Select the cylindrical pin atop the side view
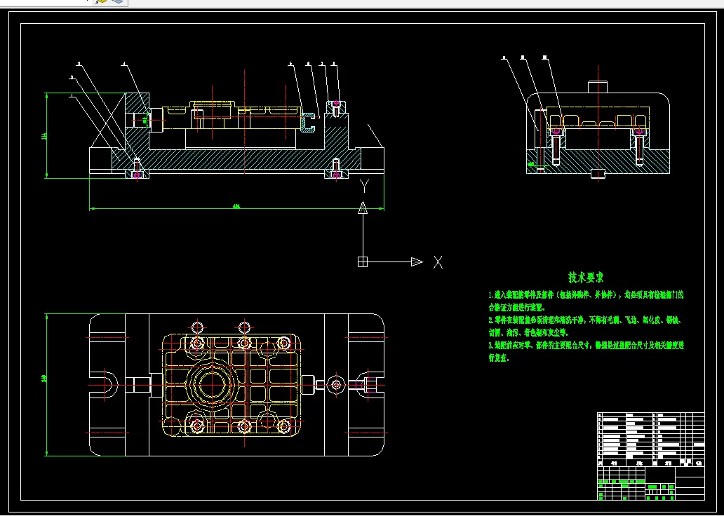The width and height of the screenshot is (724, 516). click(597, 86)
